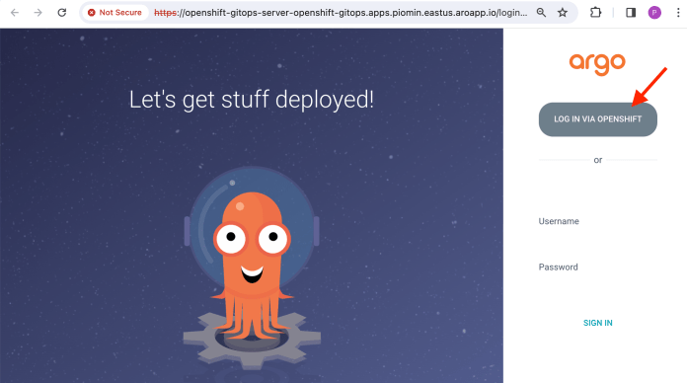Go back to the previous browser page
The height and width of the screenshot is (383, 687).
pyautogui.click(x=15, y=12)
